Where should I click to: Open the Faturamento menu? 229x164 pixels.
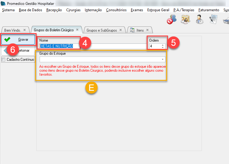pos(209,10)
